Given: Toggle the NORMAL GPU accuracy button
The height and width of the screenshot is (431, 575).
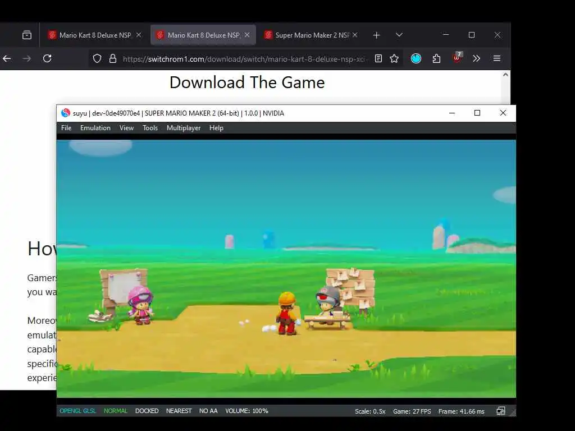Looking at the screenshot, I should click(x=116, y=411).
